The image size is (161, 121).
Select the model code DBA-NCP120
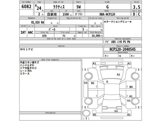pyautogui.click(x=107, y=14)
